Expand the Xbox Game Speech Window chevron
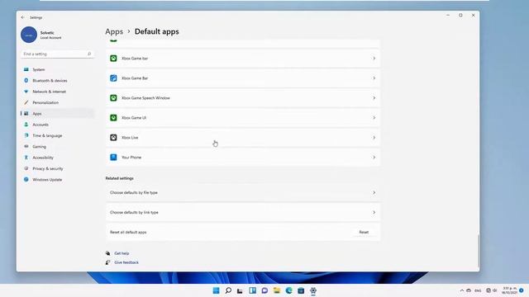Image resolution: width=529 pixels, height=297 pixels. (x=374, y=98)
